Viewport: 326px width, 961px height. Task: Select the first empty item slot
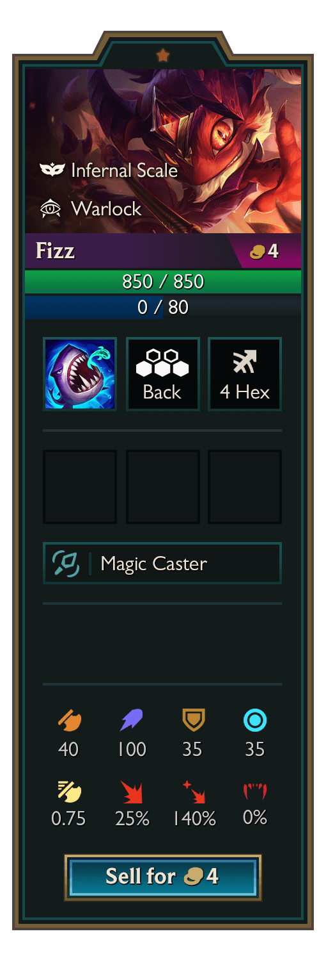coord(80,487)
